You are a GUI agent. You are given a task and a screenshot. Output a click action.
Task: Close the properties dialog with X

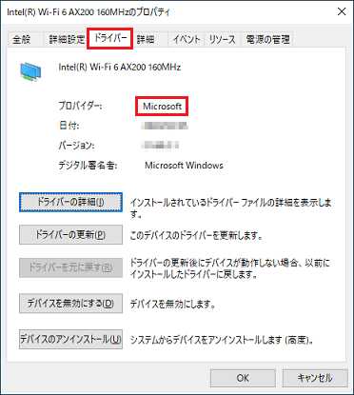coord(342,11)
